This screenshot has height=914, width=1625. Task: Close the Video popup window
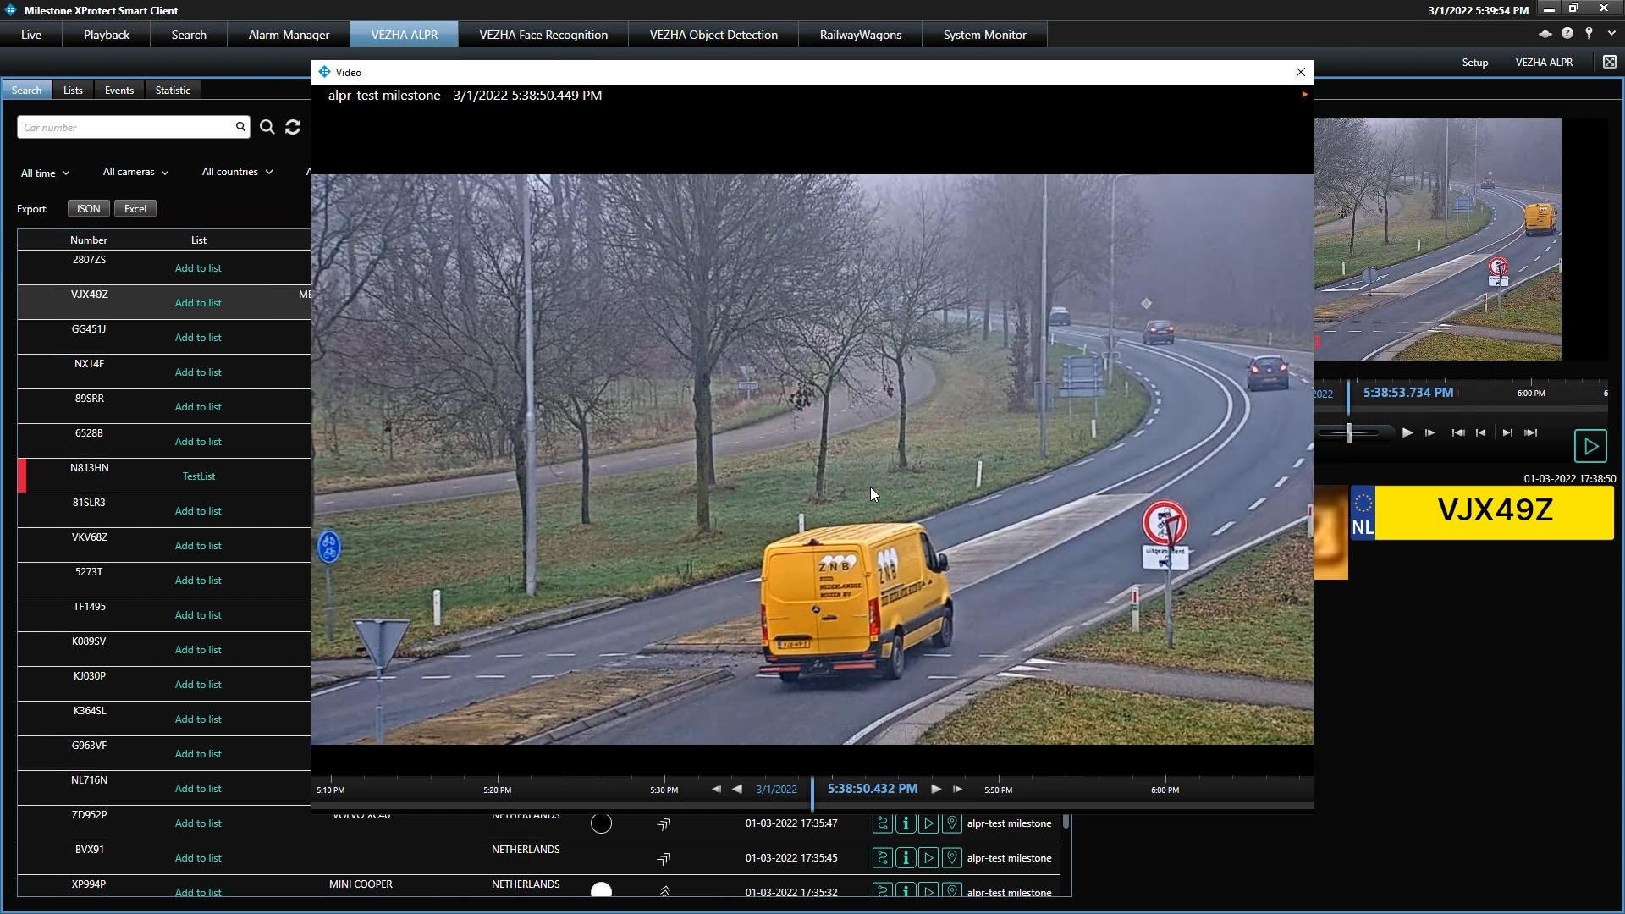coord(1301,72)
